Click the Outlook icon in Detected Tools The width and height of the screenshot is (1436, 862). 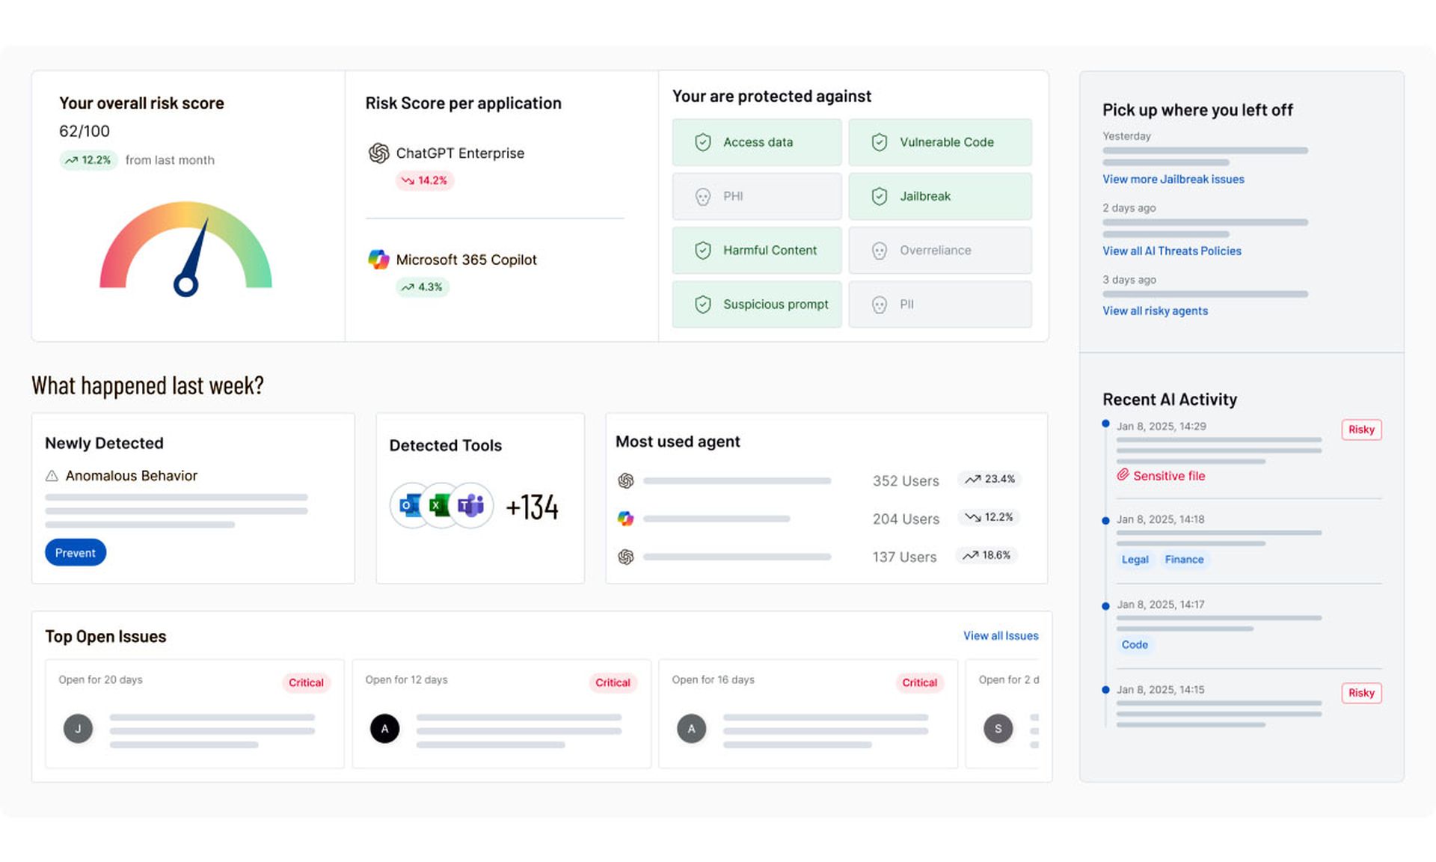pos(411,506)
